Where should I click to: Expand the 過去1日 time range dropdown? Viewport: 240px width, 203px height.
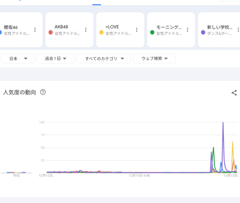point(56,59)
